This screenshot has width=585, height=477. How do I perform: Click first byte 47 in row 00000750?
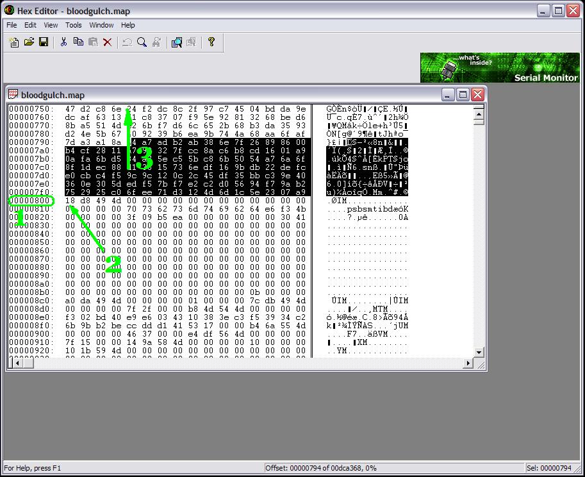pyautogui.click(x=70, y=109)
